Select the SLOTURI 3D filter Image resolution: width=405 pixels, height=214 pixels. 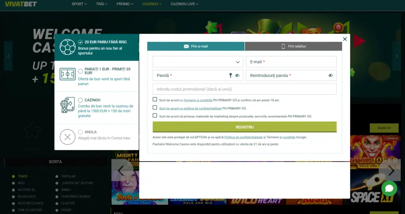point(23,190)
